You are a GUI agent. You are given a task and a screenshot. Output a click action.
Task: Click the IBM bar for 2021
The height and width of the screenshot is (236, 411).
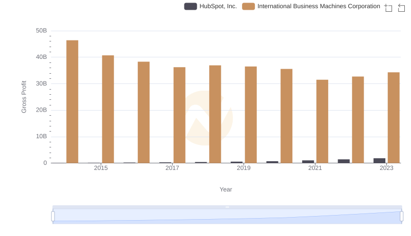pyautogui.click(x=322, y=121)
